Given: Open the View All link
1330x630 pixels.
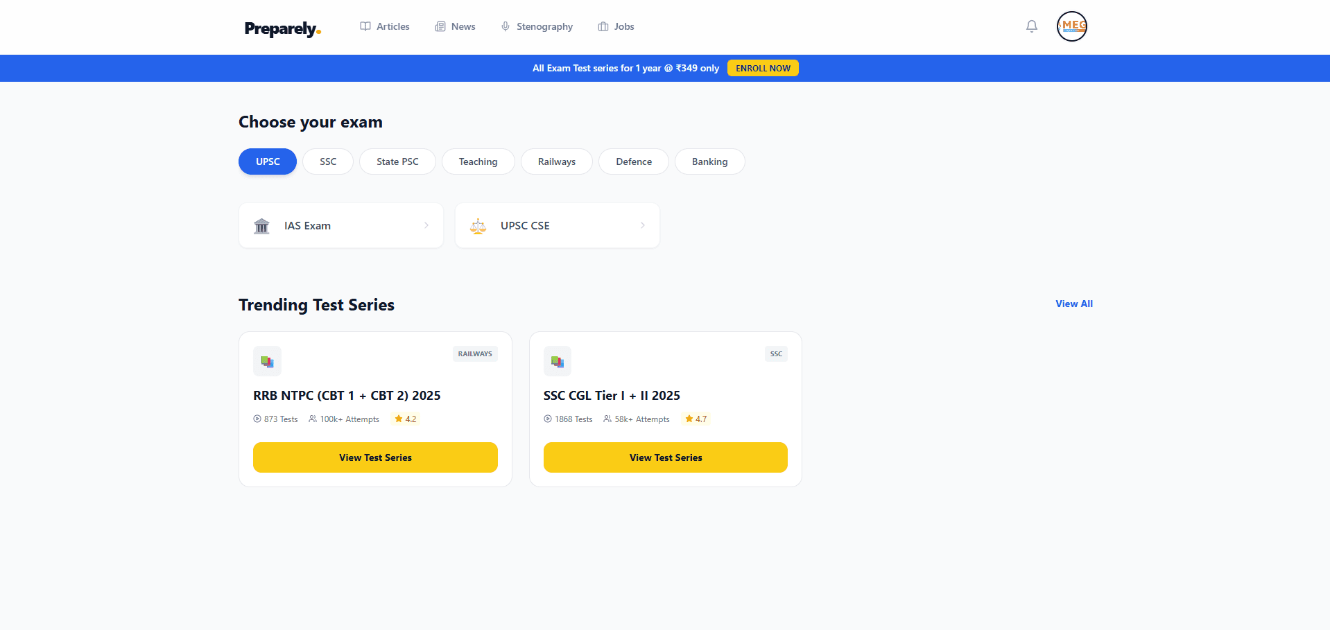Looking at the screenshot, I should [1073, 304].
